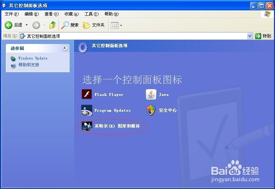The width and height of the screenshot is (275, 189).
Task: Collapse the 请参阅 panel chevron
Action: (x=65, y=48)
